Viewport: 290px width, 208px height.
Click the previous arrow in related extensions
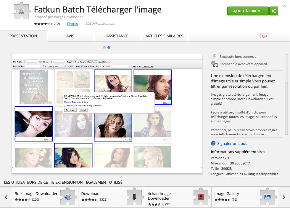tap(6, 197)
